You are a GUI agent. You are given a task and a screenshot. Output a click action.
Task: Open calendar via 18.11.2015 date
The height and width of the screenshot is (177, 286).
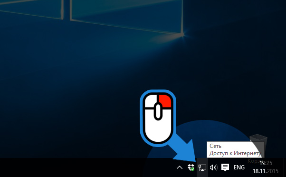266,171
